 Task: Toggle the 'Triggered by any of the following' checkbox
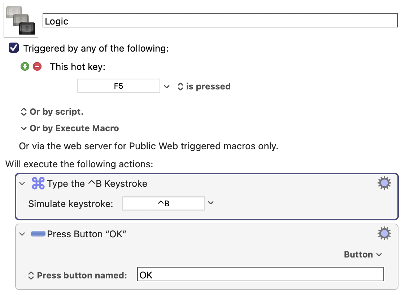[x=14, y=48]
